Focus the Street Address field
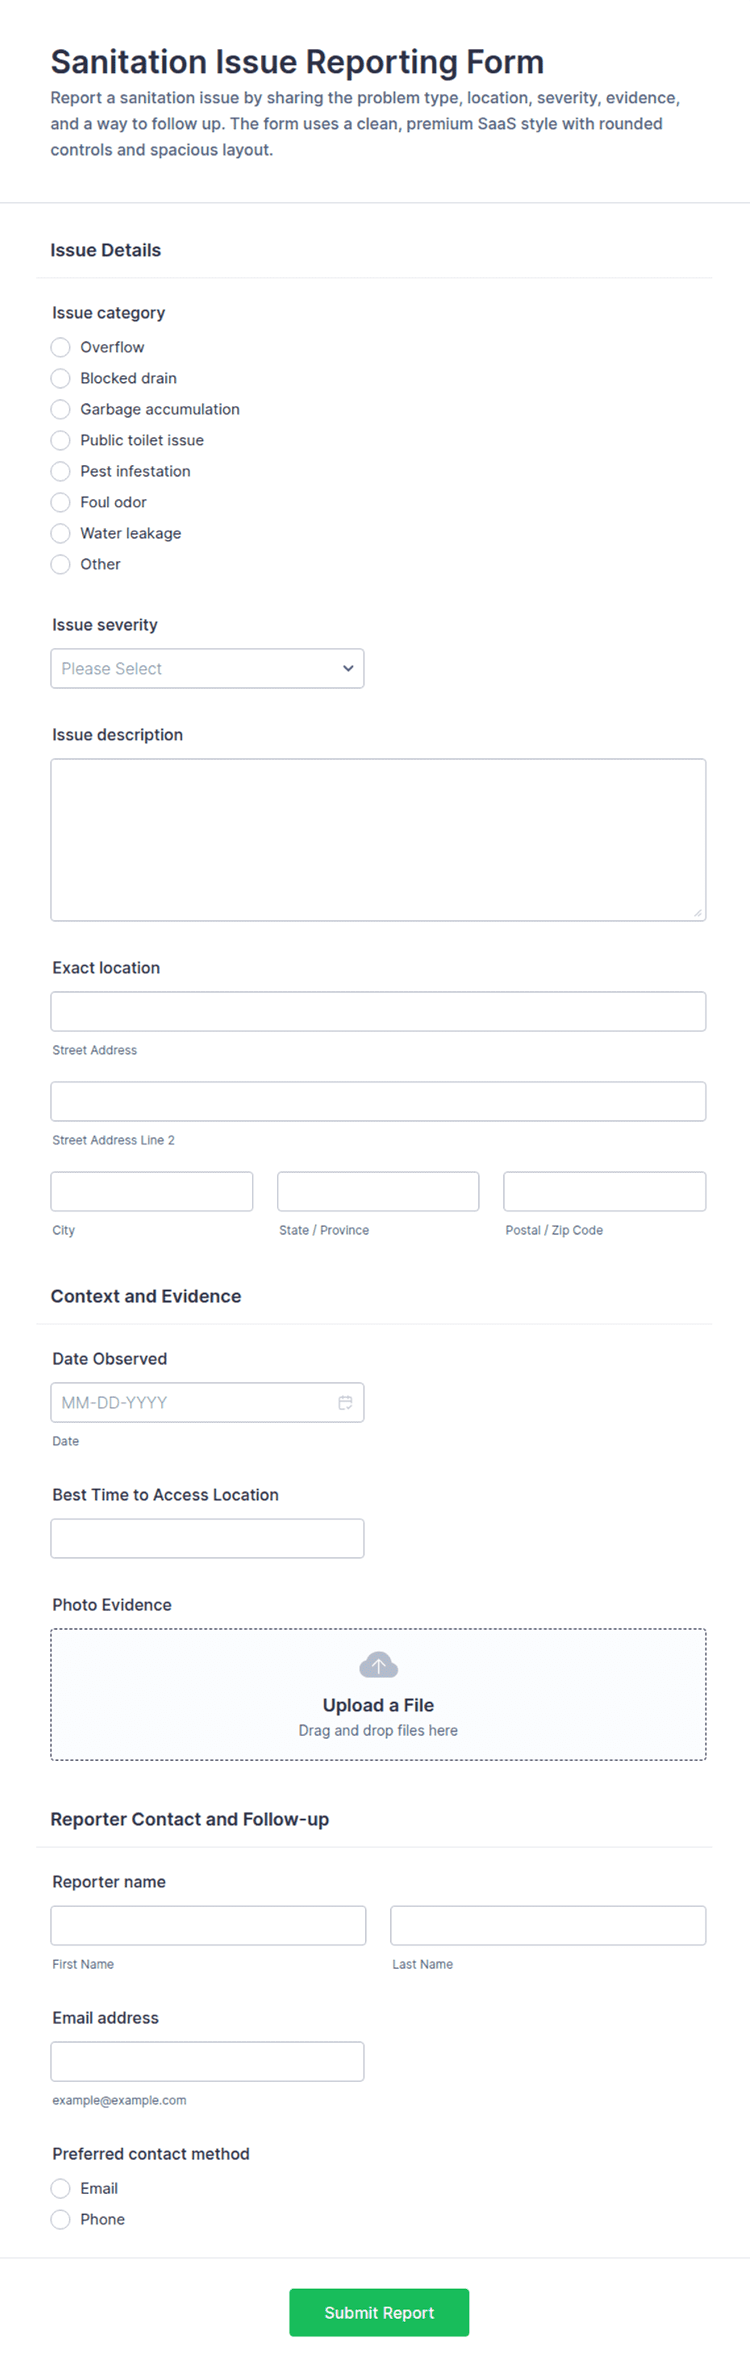 tap(378, 1011)
